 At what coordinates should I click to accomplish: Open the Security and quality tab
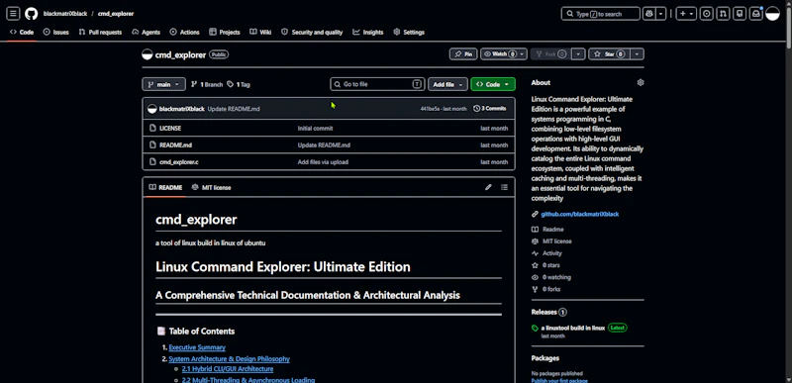tap(312, 33)
